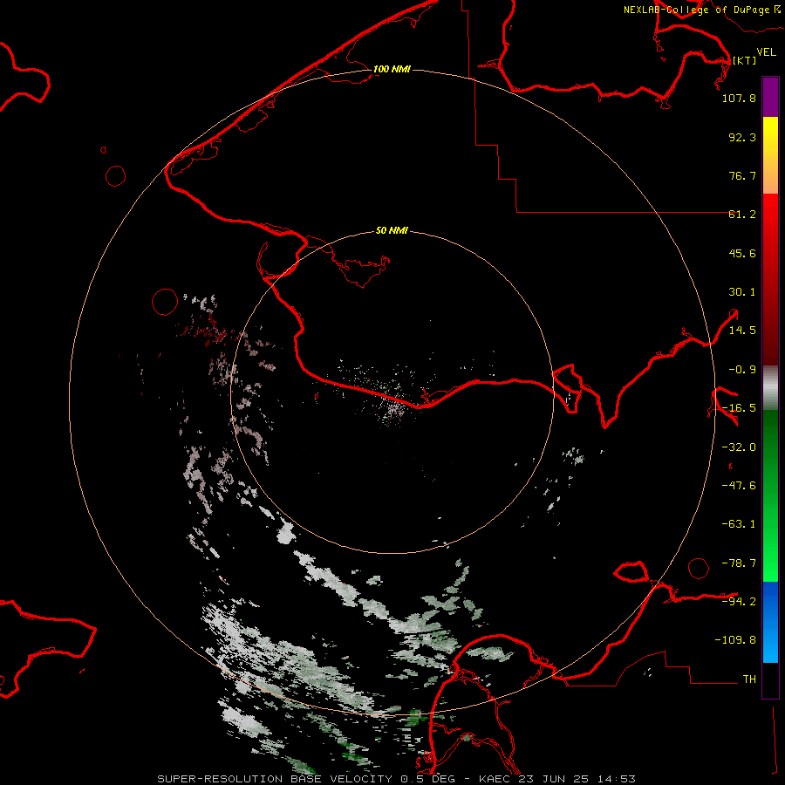Click the TH legend label
The width and height of the screenshot is (785, 785).
[749, 679]
